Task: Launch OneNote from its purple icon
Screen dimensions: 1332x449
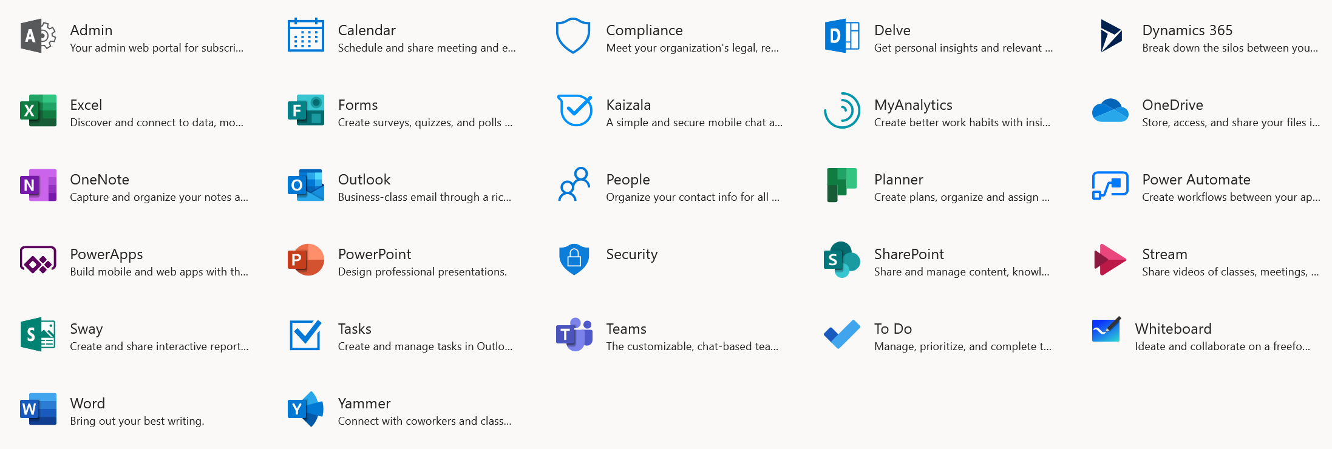Action: (38, 185)
